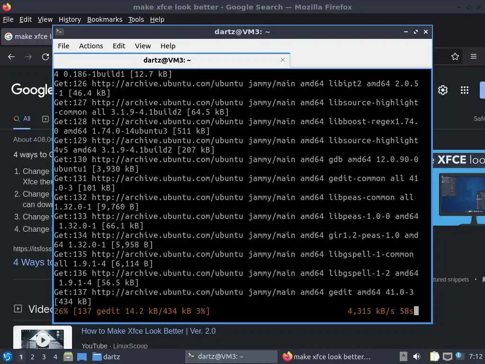Open Firefox History menu
The width and height of the screenshot is (485, 364).
point(70,19)
